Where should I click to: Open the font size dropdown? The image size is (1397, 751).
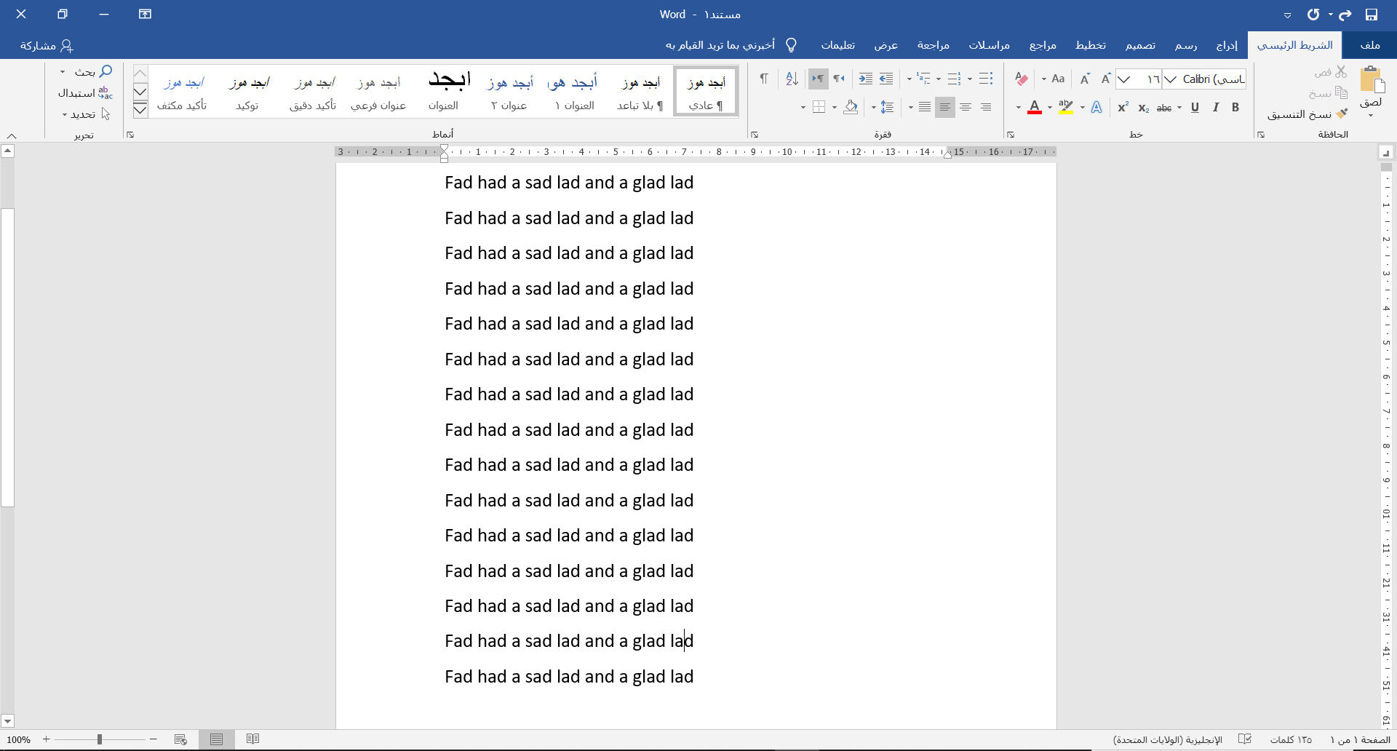(x=1125, y=79)
